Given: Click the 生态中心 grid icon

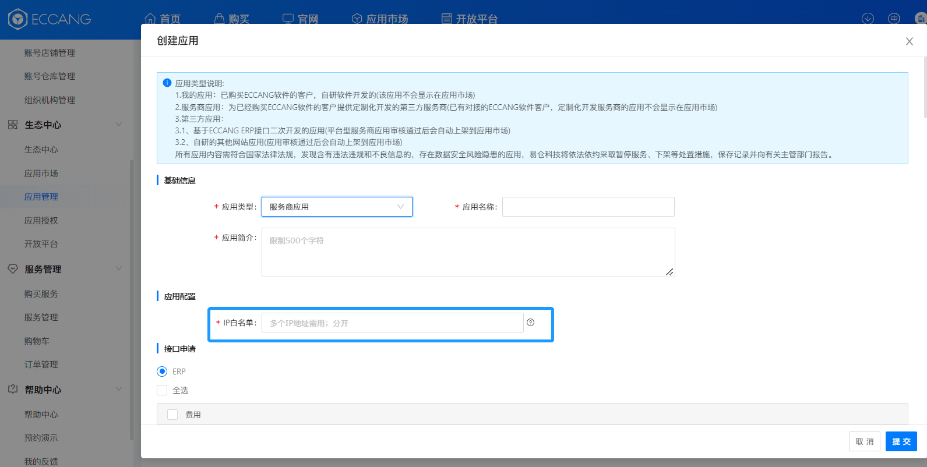Looking at the screenshot, I should pos(13,125).
